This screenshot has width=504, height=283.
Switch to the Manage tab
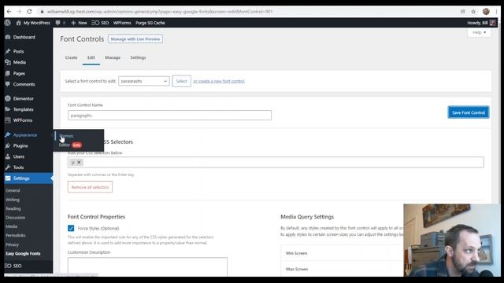pyautogui.click(x=113, y=57)
